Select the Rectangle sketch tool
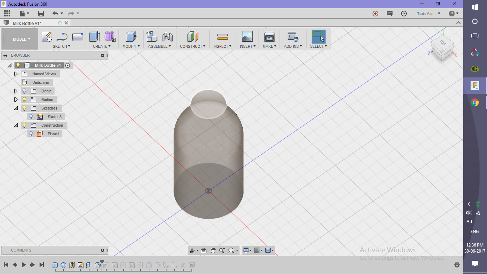The width and height of the screenshot is (487, 274). click(77, 37)
